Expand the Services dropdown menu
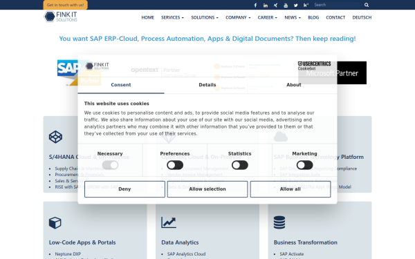 (172, 17)
